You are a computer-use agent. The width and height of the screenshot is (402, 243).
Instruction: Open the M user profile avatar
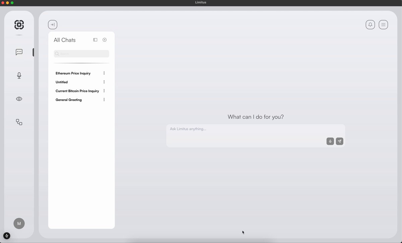19,224
